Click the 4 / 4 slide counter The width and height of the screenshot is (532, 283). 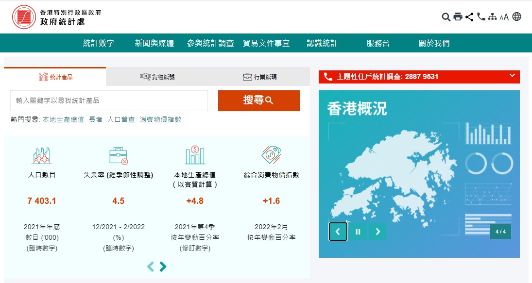pyautogui.click(x=500, y=232)
